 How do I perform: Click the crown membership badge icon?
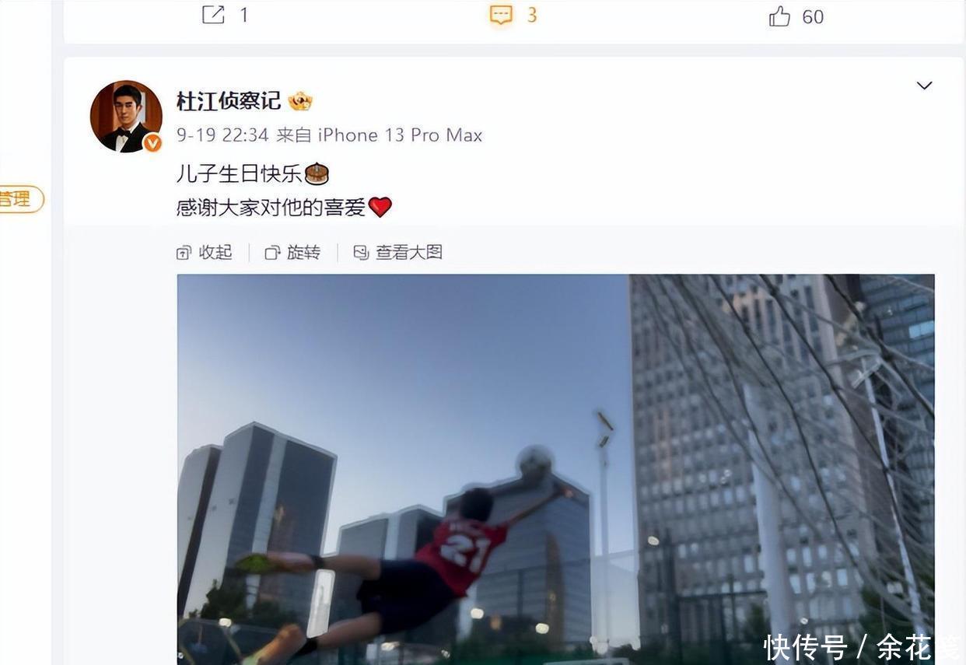(300, 101)
